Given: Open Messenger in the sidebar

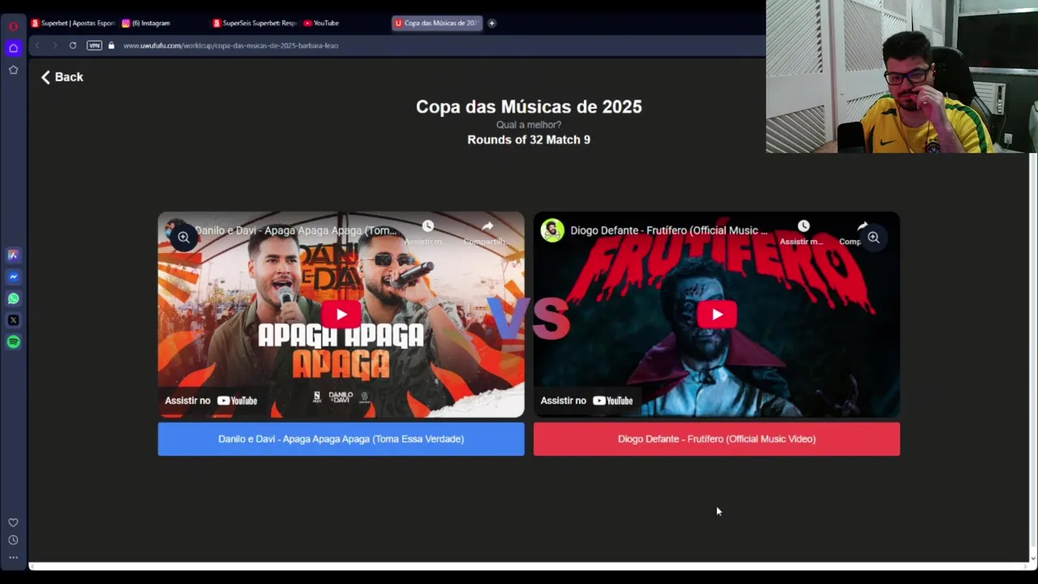Looking at the screenshot, I should [x=13, y=277].
